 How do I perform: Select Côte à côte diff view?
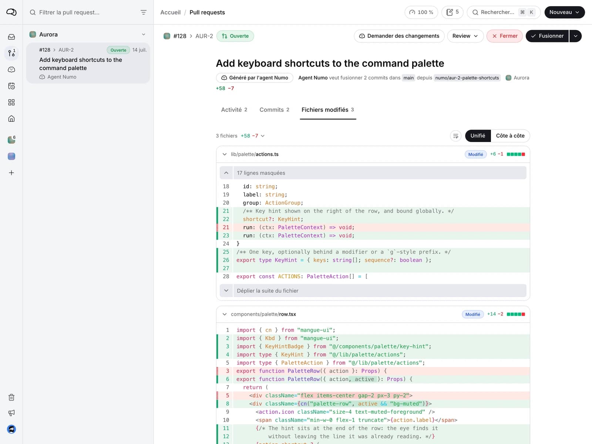pos(510,136)
